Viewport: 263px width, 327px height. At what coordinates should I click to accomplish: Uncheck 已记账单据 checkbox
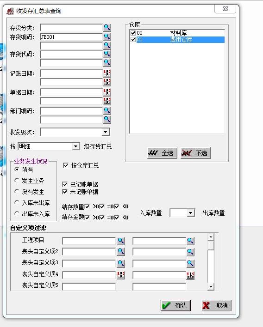pos(65,184)
